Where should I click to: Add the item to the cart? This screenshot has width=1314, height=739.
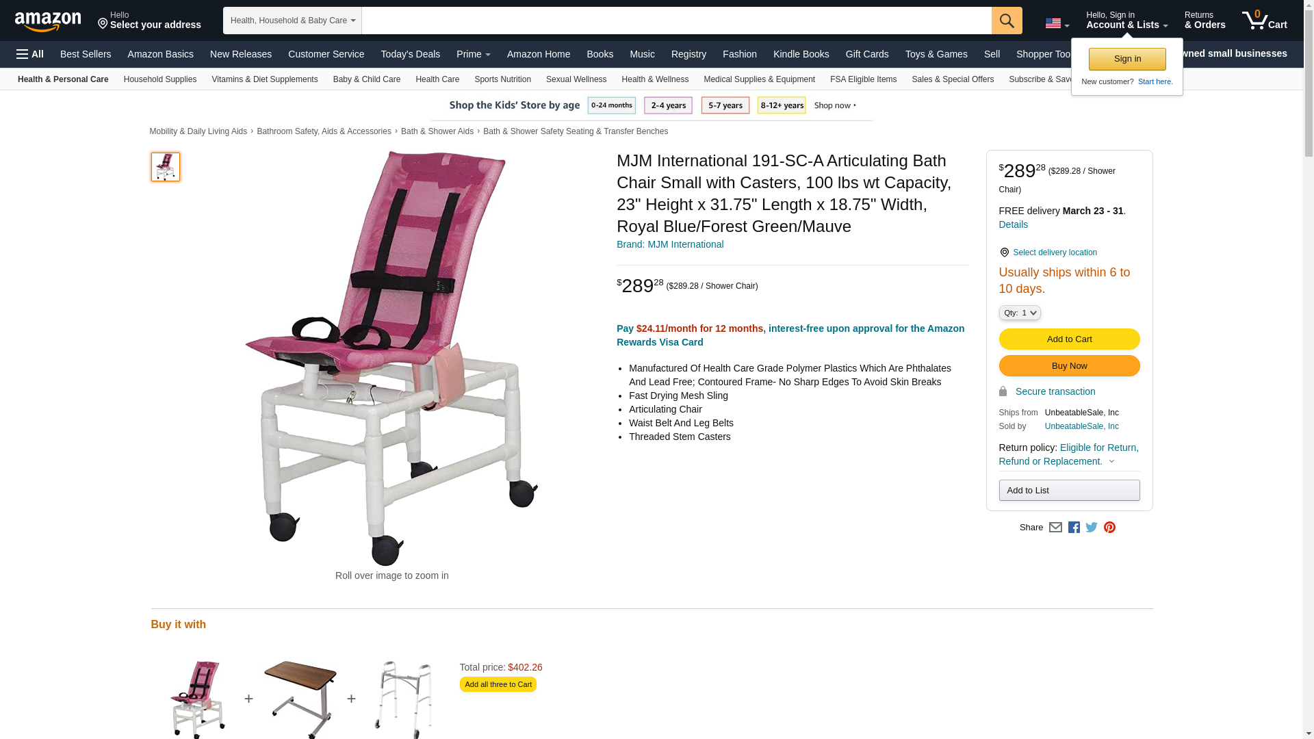click(1068, 339)
